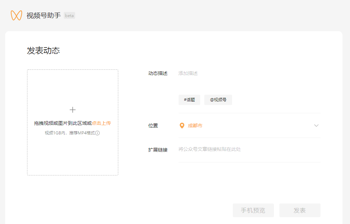Click the orange butterfly logo icon
350x224 pixels.
(16, 15)
